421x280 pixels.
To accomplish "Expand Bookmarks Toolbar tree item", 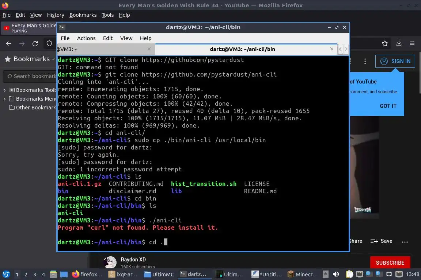I will coord(4,90).
